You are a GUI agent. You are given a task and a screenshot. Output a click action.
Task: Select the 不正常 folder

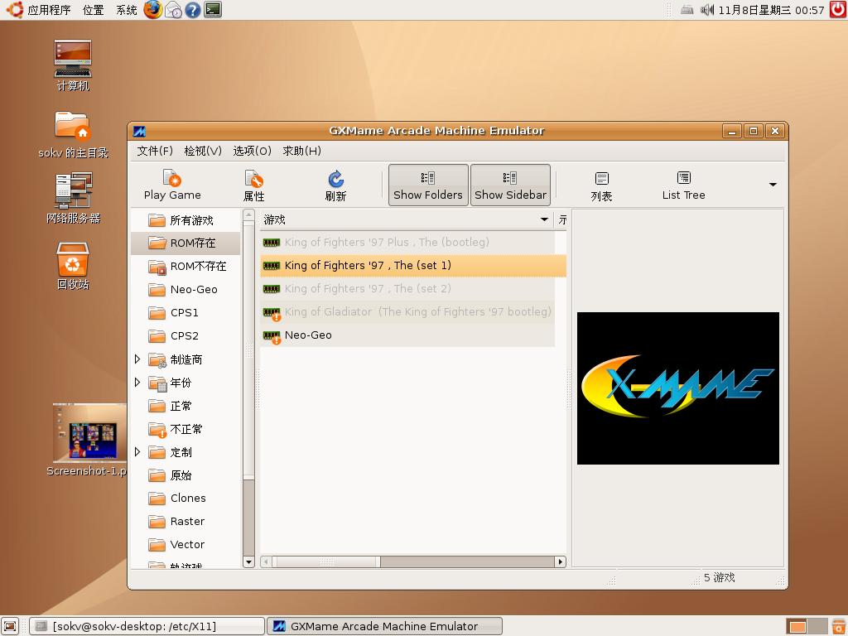[x=185, y=429]
